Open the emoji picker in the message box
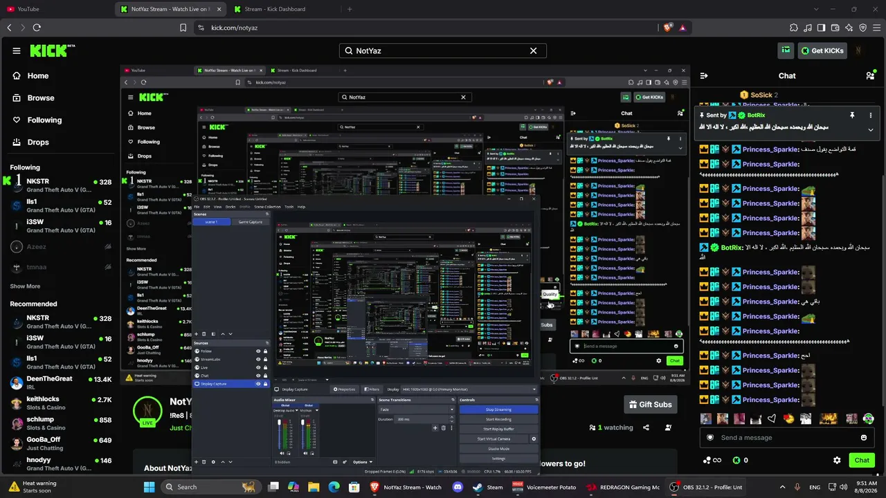This screenshot has height=498, width=886. 864,437
